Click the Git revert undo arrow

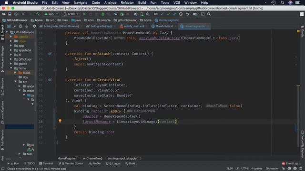click(187, 14)
